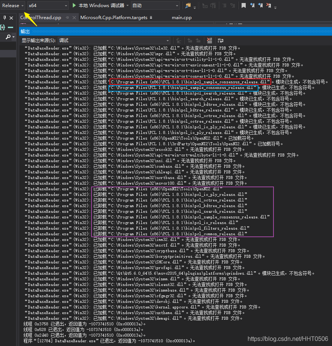Click the find in files toolbar icon
This screenshot has width=332, height=346.
pos(188,6)
